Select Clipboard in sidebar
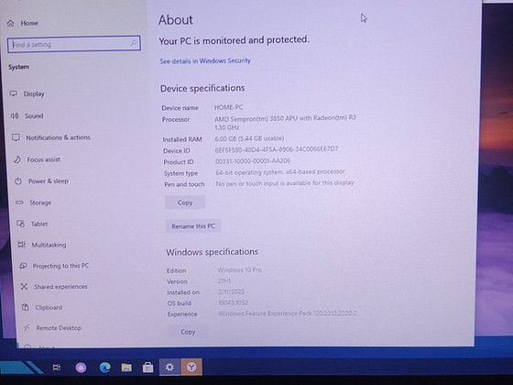 pos(42,307)
